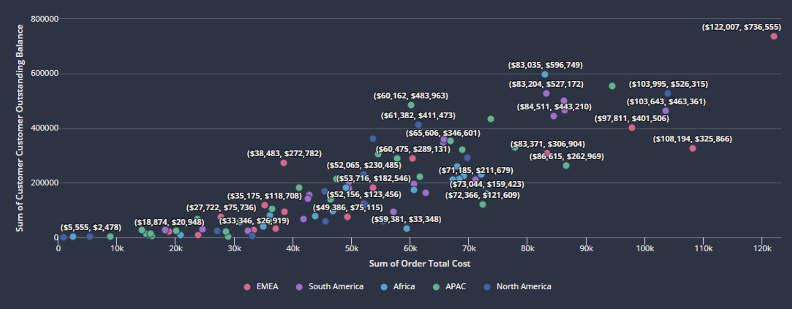Click the data label ($33,346, $26,919)
The width and height of the screenshot is (792, 309).
tap(254, 221)
